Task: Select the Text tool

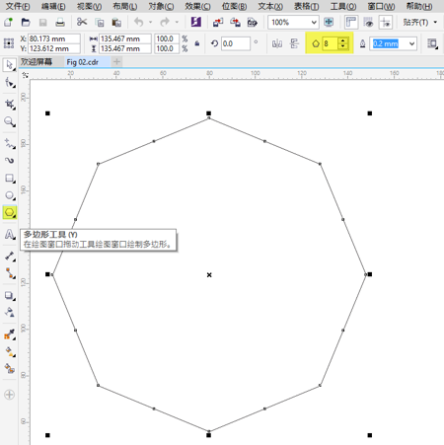Action: pyautogui.click(x=10, y=235)
